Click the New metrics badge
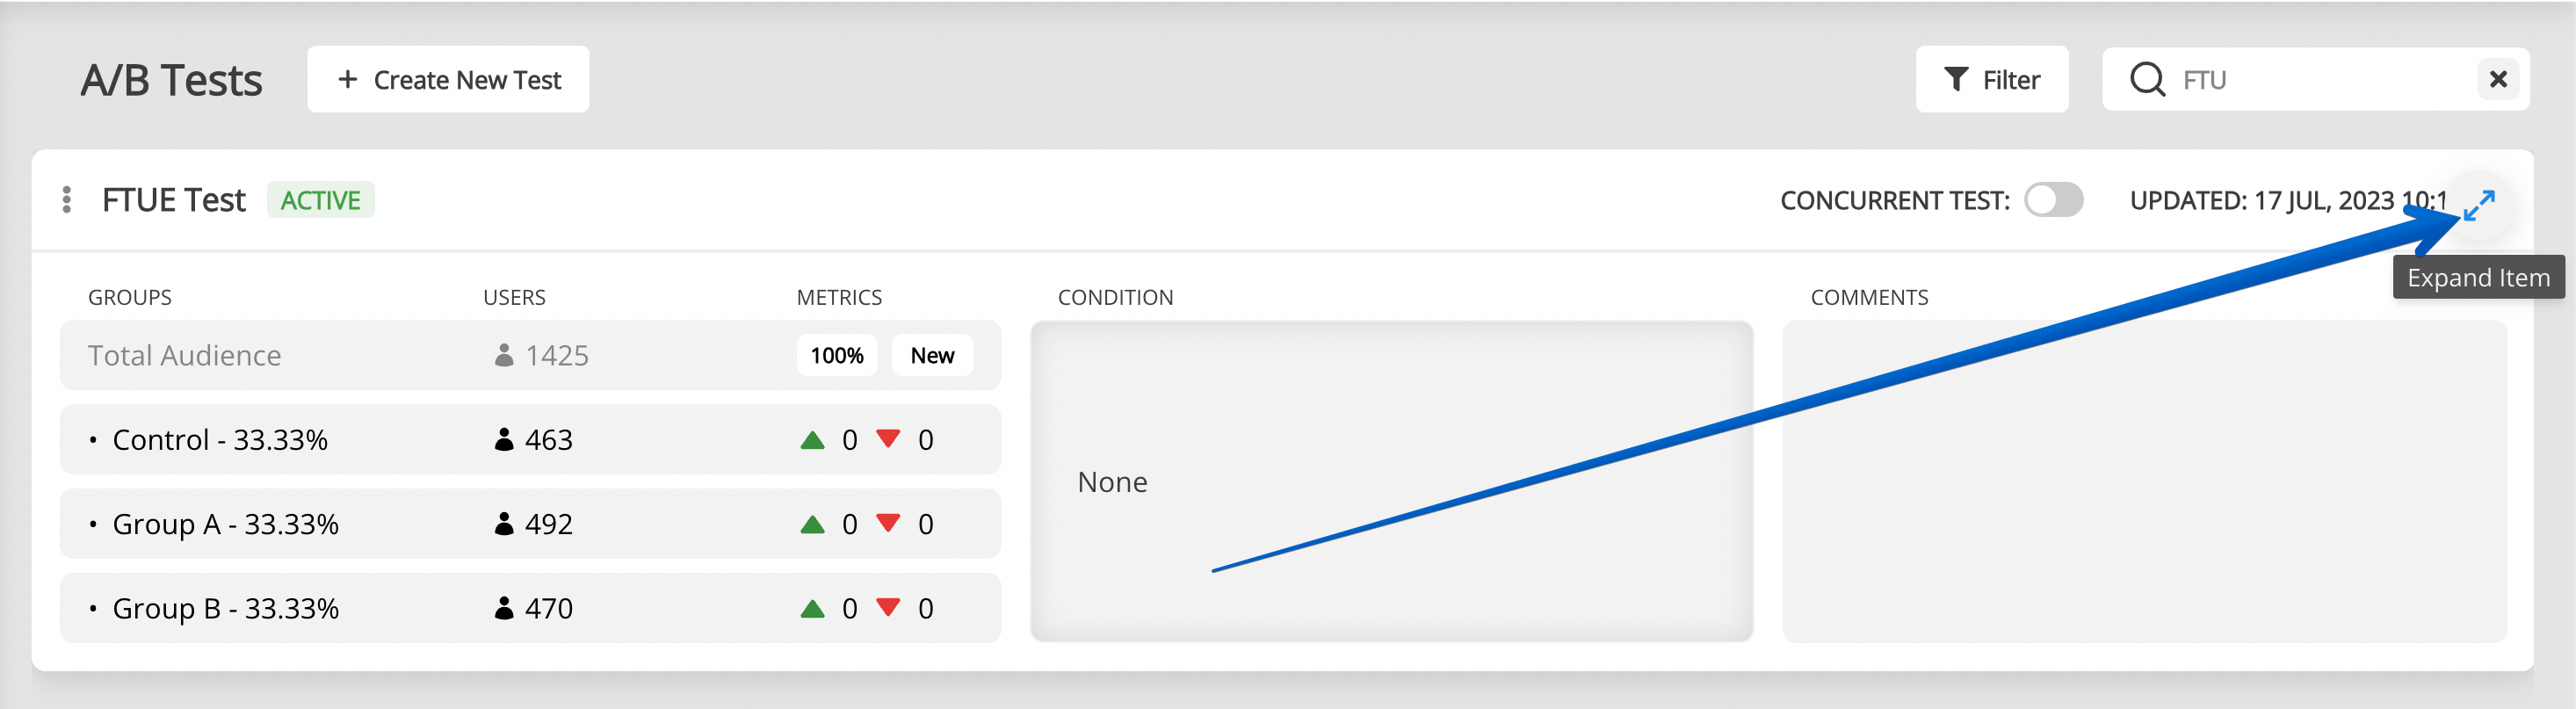2576x709 pixels. (932, 355)
